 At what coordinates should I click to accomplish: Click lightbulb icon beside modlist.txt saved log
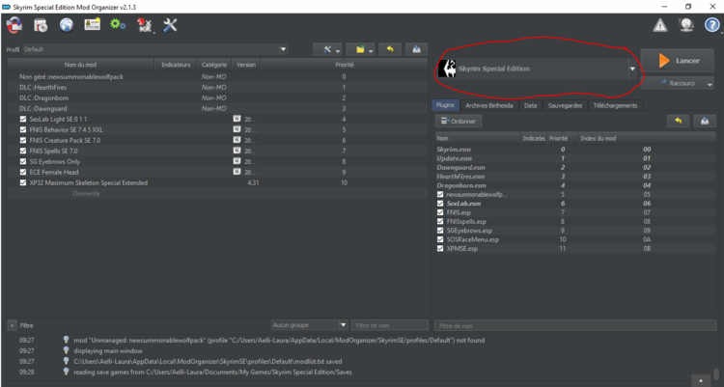coord(66,361)
